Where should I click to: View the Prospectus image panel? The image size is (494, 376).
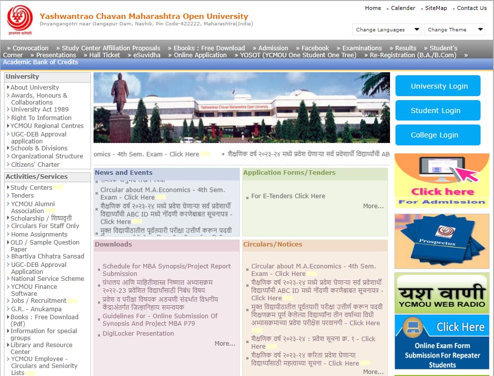pyautogui.click(x=441, y=241)
